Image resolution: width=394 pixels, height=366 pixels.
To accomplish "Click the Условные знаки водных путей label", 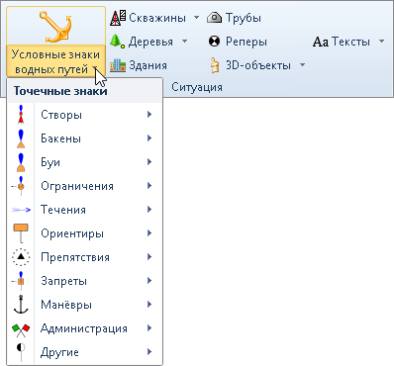I will point(55,61).
